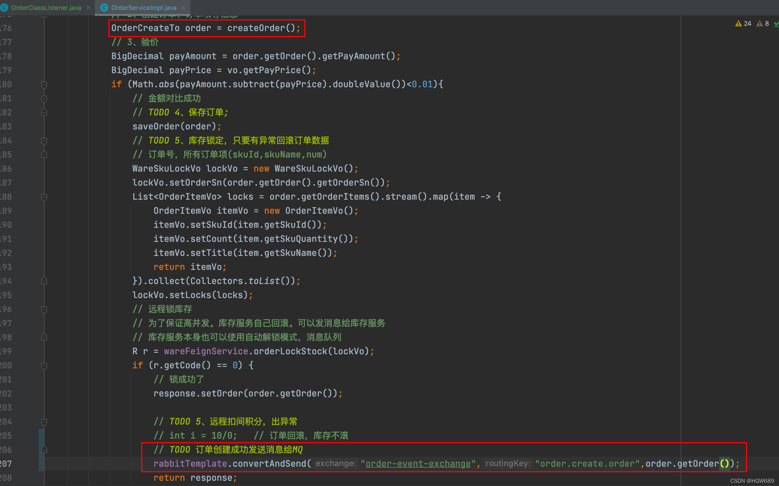Click the createOrder() method call
This screenshot has height=486, width=779.
click(262, 28)
